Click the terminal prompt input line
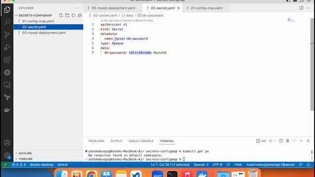This screenshot has width=315, height=177. pyautogui.click(x=137, y=159)
